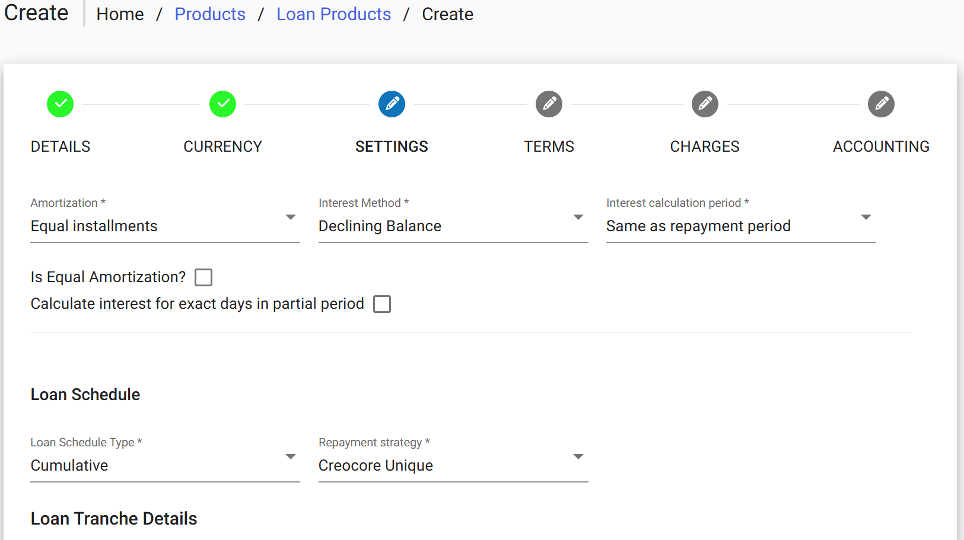The height and width of the screenshot is (540, 964).
Task: Click the gray pencil icon above TERMS
Action: 549,104
